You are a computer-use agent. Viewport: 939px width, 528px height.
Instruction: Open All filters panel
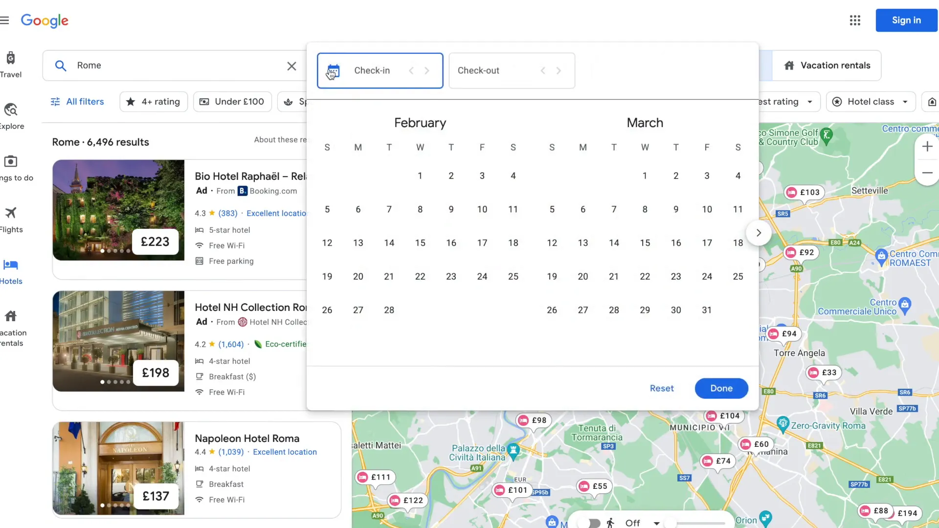coord(77,102)
